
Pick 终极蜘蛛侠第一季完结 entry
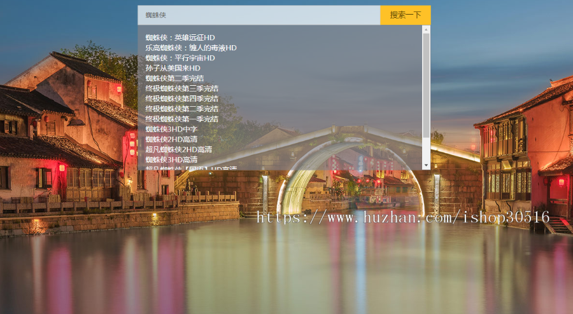point(182,119)
